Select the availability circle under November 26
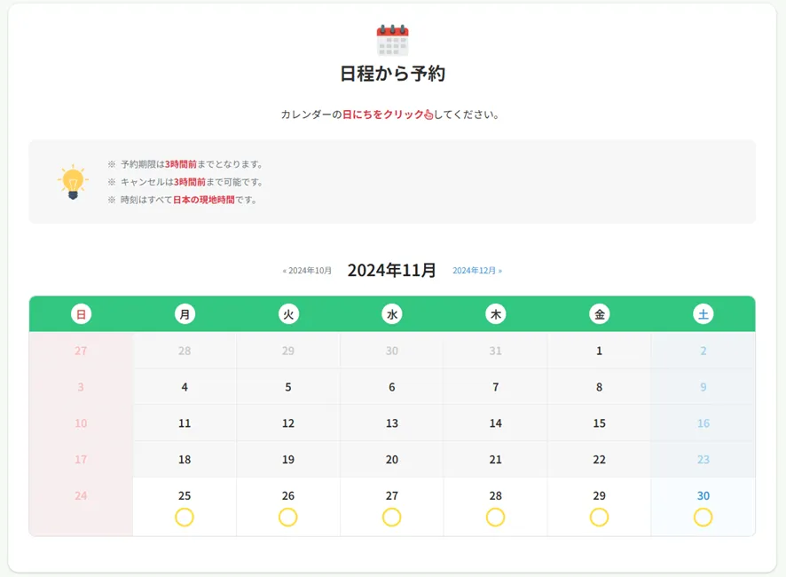The image size is (786, 577). 288,518
